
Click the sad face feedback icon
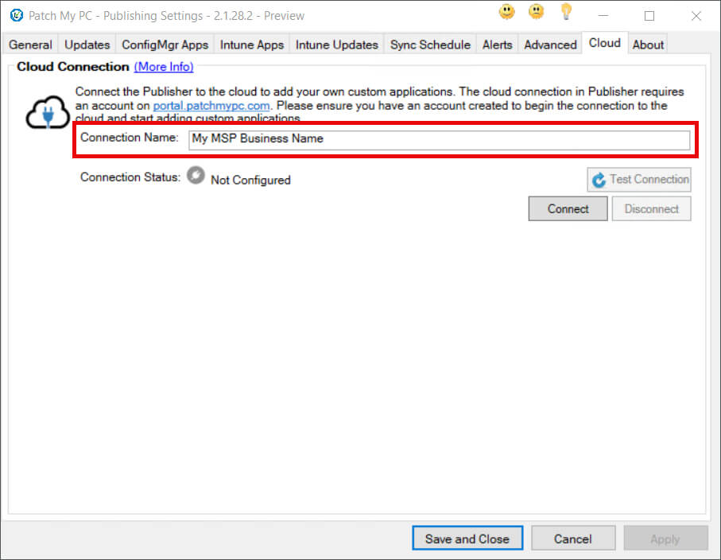click(536, 12)
